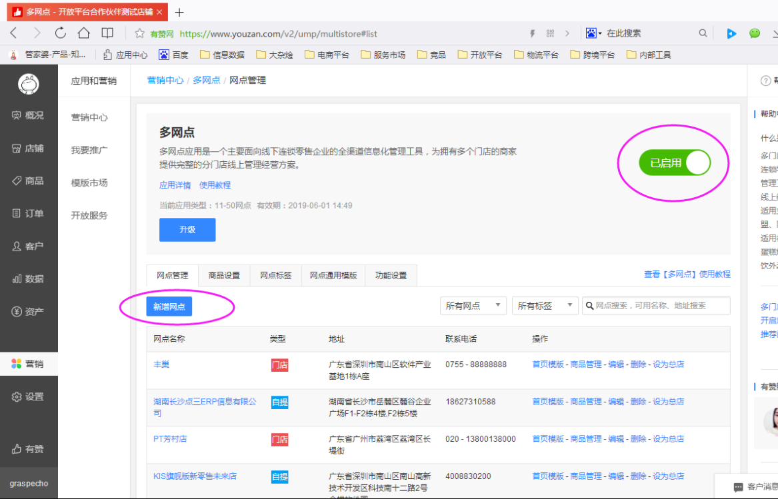Open the 服务市场 bookmarks folder
The width and height of the screenshot is (778, 499).
click(383, 55)
